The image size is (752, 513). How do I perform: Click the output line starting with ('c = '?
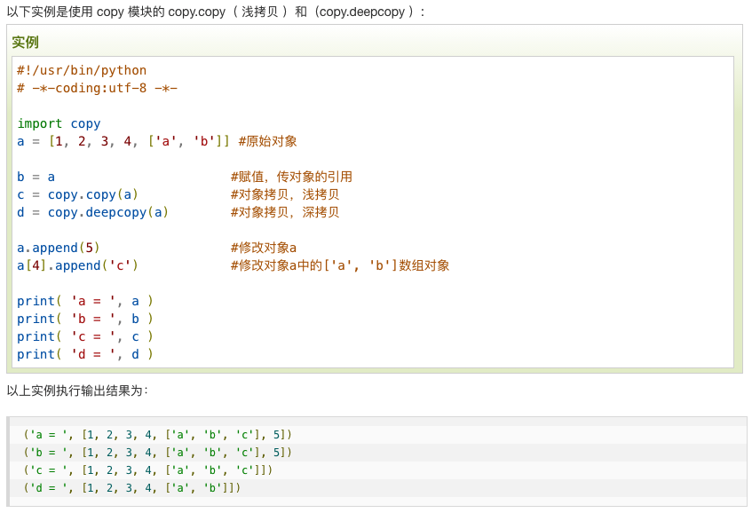click(148, 470)
